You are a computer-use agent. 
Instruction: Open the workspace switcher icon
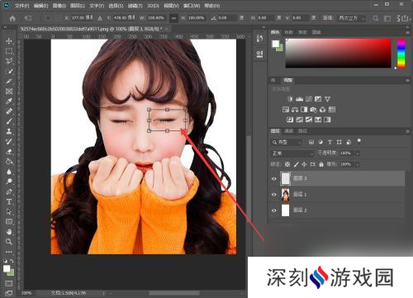[x=387, y=18]
